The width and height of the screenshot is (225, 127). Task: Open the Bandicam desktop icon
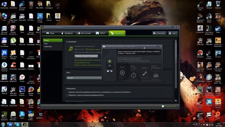[x=200, y=54]
